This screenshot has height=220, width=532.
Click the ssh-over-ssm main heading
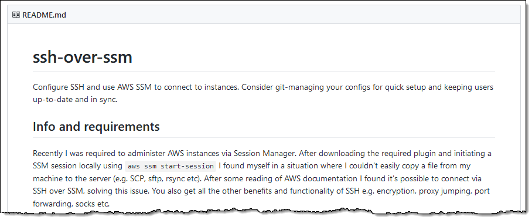pos(83,57)
